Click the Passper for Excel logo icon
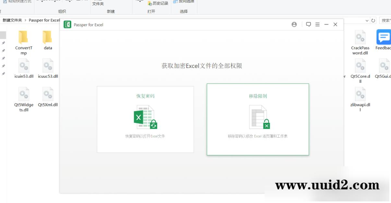The width and height of the screenshot is (391, 203). 68,24
